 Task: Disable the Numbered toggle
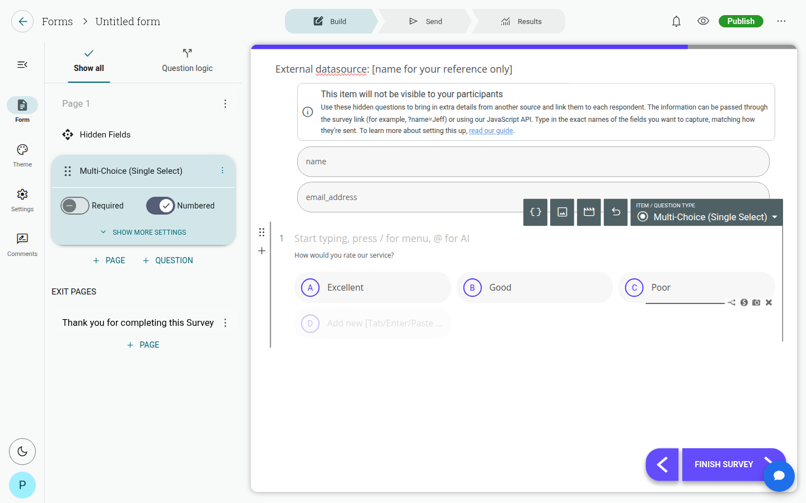click(161, 206)
